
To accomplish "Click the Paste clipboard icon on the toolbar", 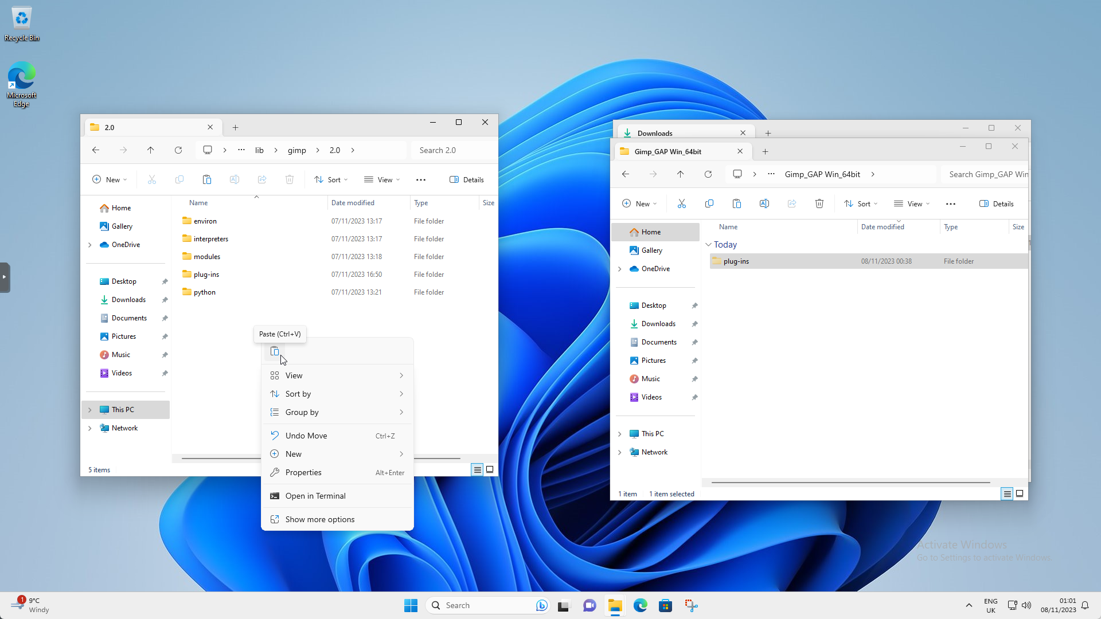I will click(207, 179).
